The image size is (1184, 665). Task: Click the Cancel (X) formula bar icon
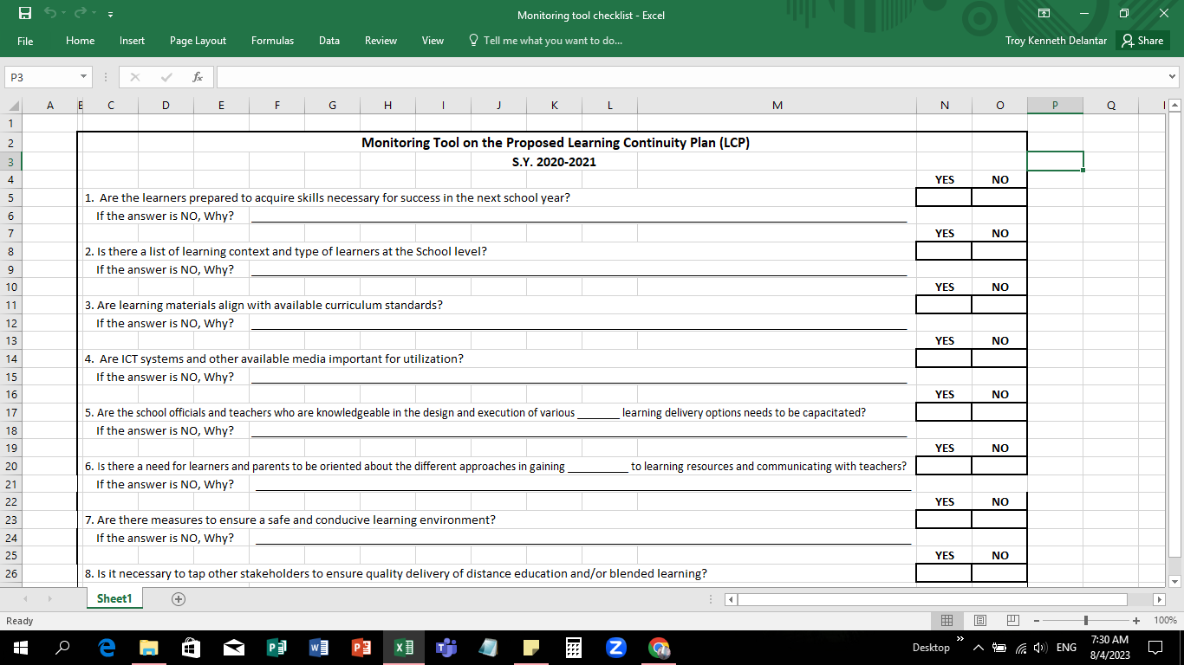point(135,77)
